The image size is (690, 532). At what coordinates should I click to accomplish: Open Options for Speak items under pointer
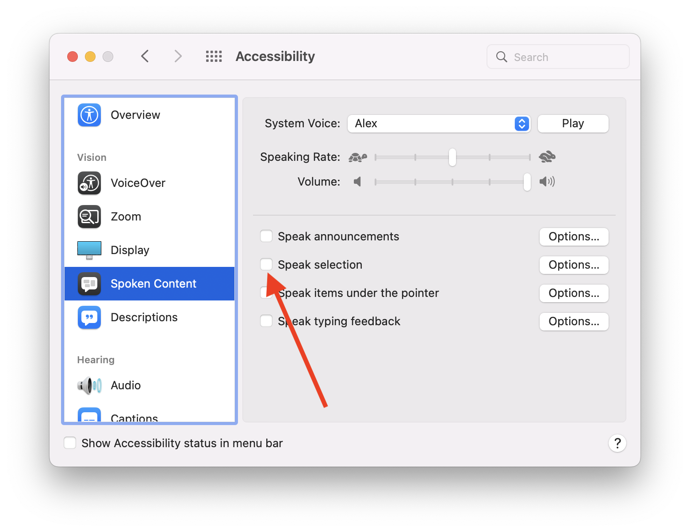pos(574,293)
